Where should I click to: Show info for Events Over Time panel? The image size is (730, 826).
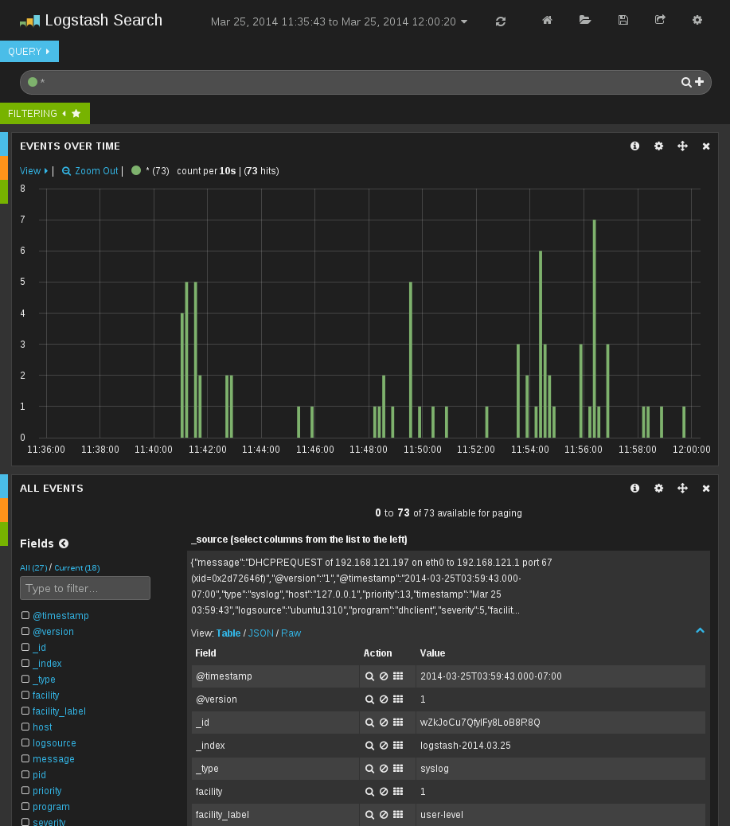click(634, 146)
